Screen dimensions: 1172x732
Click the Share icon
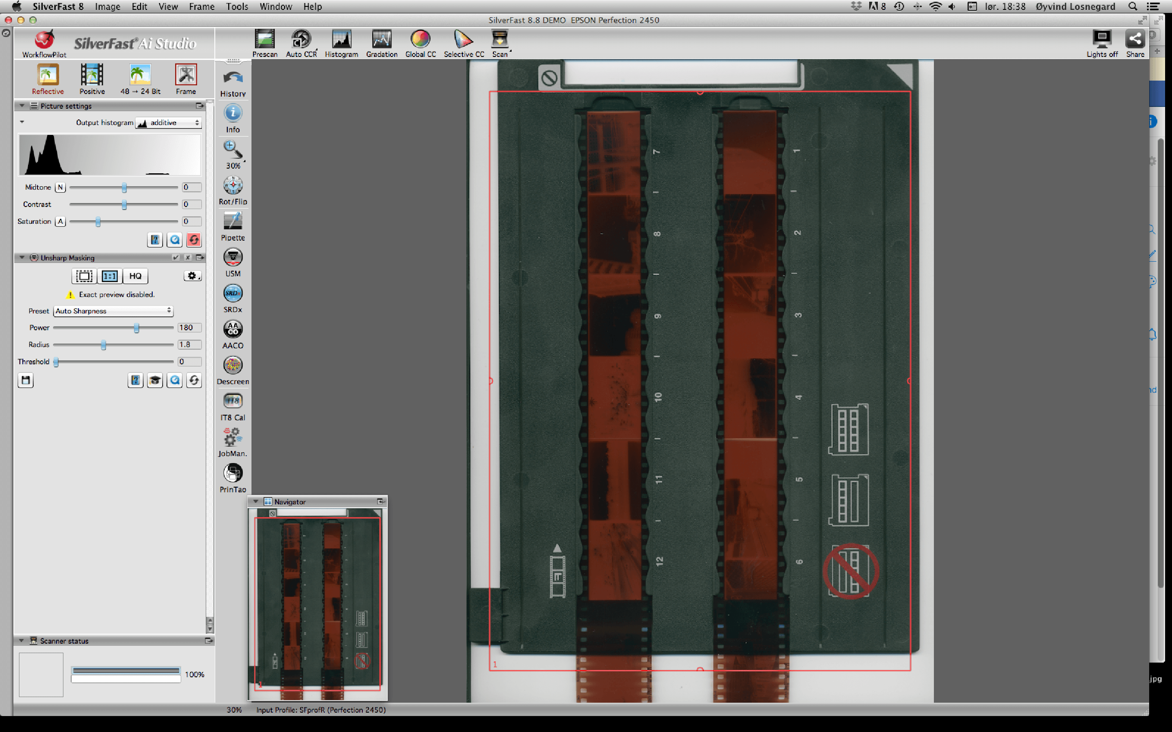click(x=1135, y=44)
